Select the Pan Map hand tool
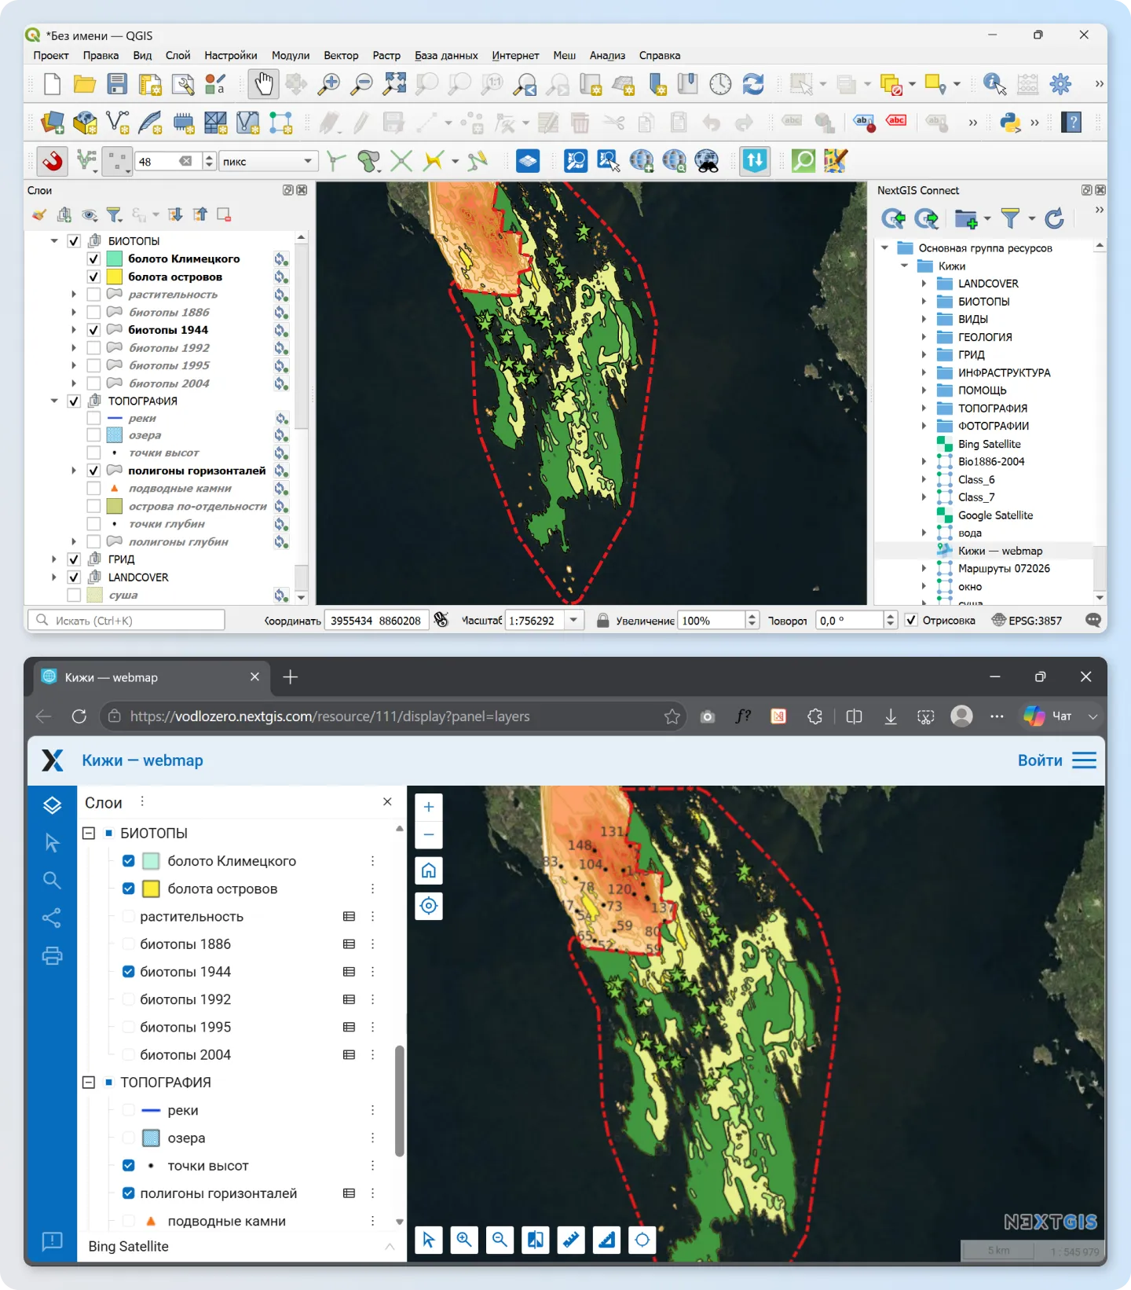Image resolution: width=1131 pixels, height=1290 pixels. click(263, 84)
